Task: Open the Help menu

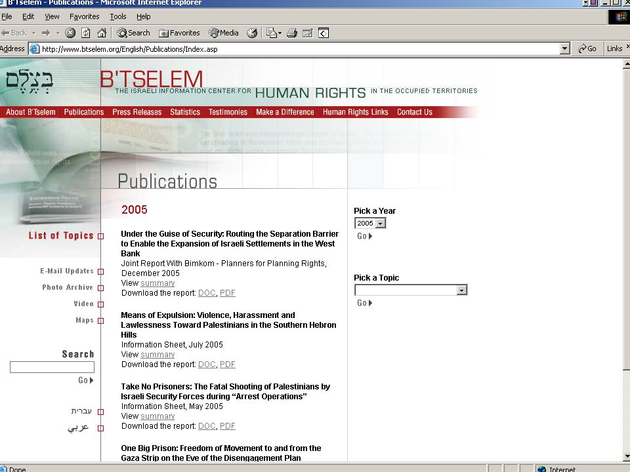Action: point(144,16)
